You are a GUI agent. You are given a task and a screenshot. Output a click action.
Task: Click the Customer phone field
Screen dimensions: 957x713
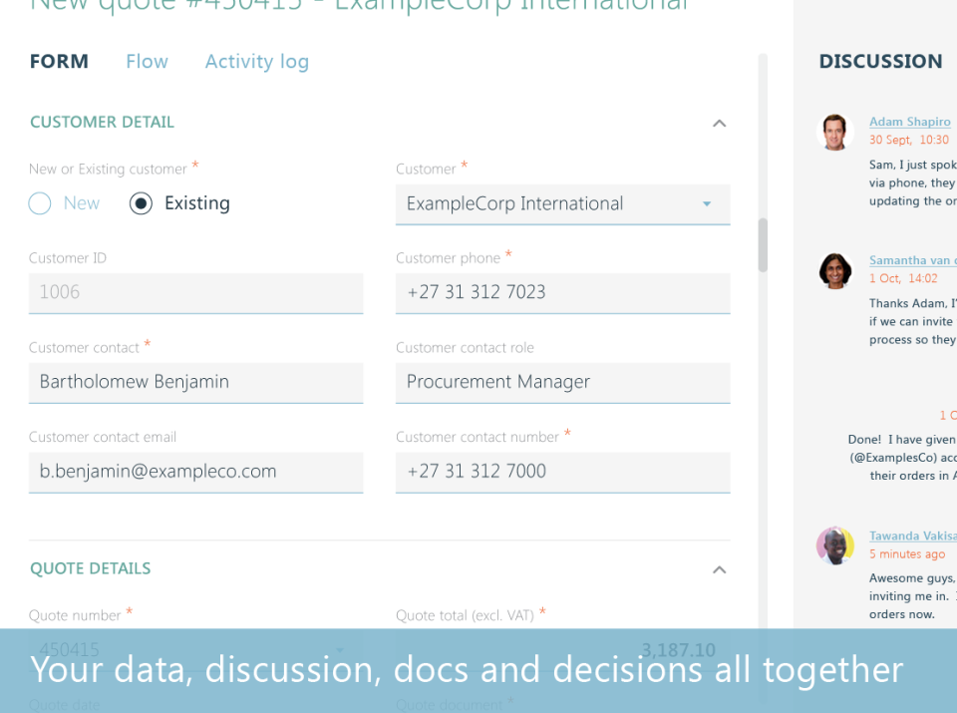[562, 292]
